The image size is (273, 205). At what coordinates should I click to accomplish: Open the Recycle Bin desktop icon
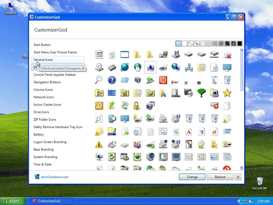point(260,183)
